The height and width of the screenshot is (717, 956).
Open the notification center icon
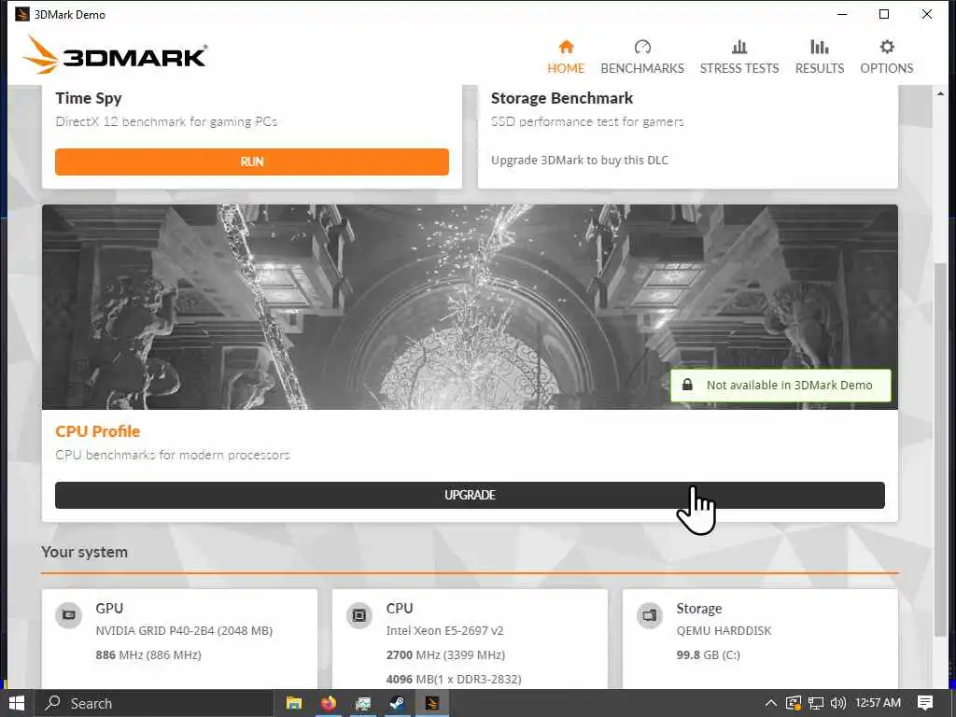(x=925, y=703)
